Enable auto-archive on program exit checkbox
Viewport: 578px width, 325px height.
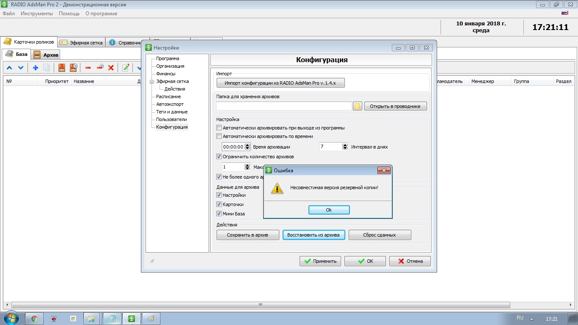point(219,128)
